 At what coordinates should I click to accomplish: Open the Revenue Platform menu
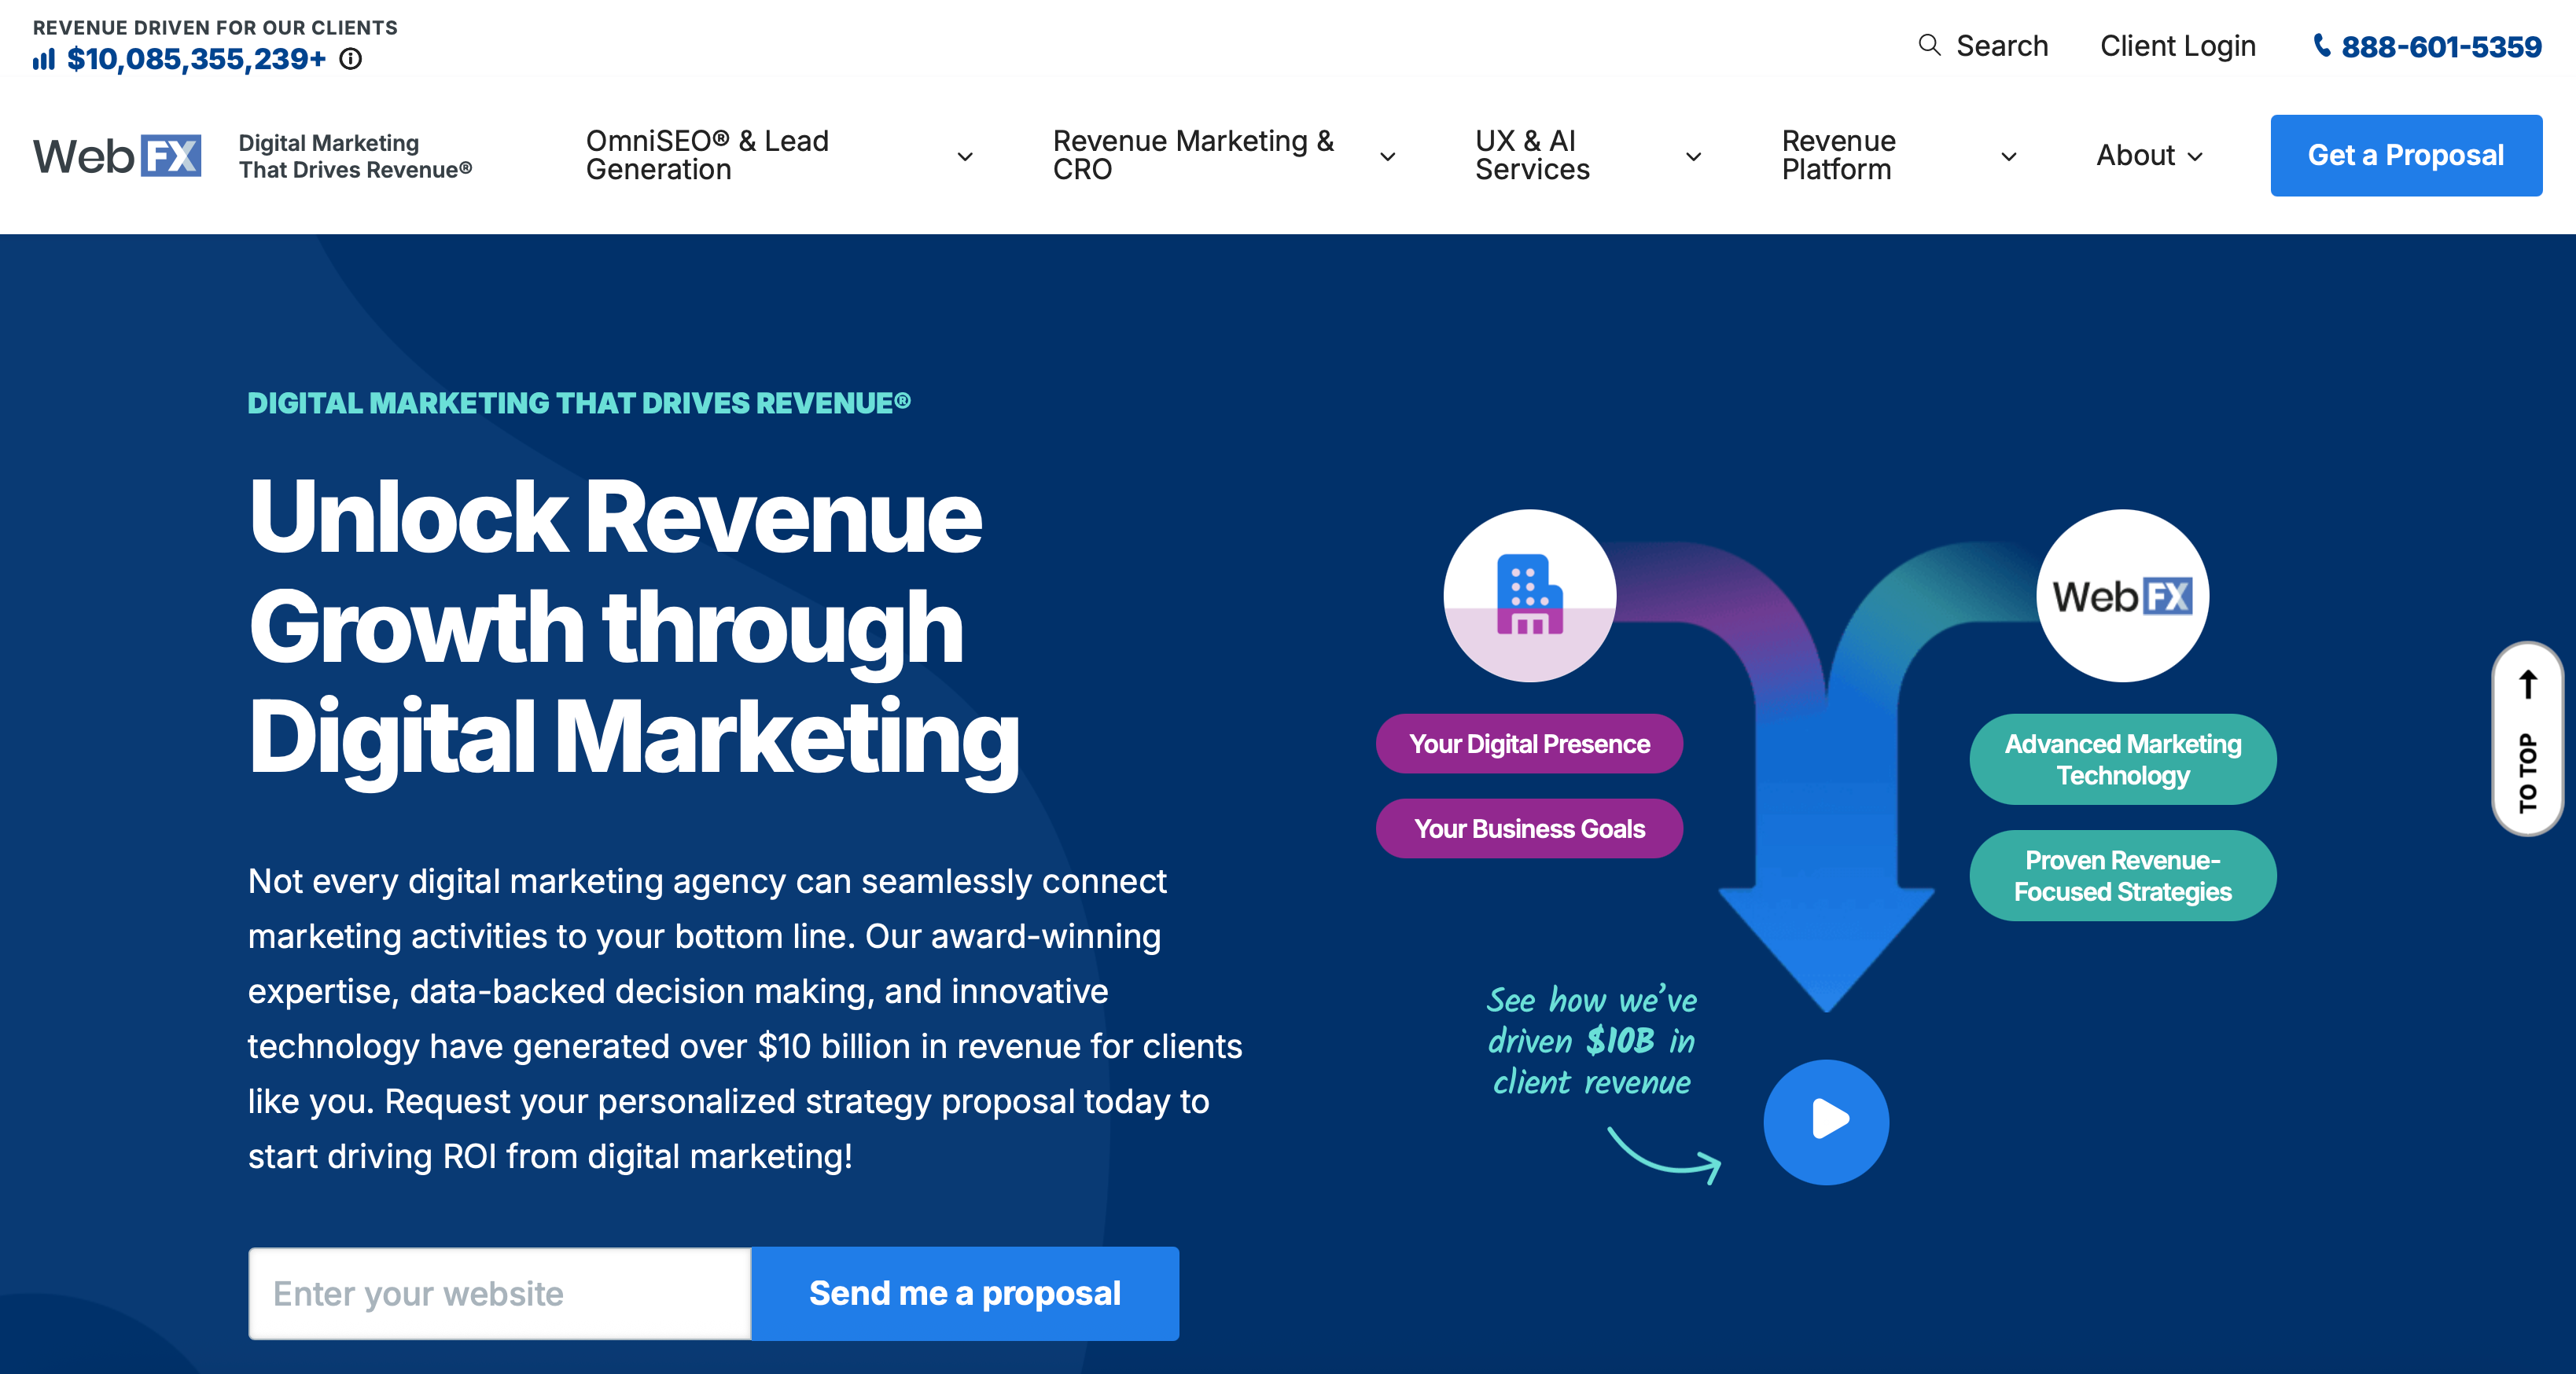click(x=2008, y=156)
